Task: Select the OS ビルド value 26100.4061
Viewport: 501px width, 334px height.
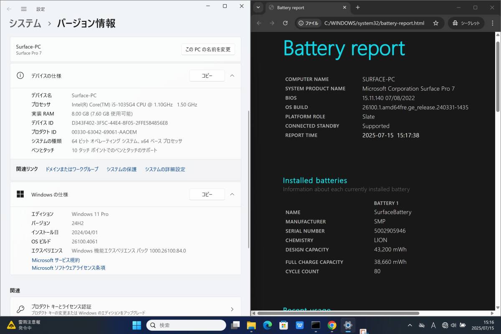Action: coord(84,241)
